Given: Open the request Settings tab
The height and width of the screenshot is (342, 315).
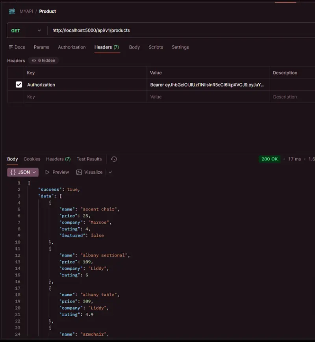Looking at the screenshot, I should (180, 47).
